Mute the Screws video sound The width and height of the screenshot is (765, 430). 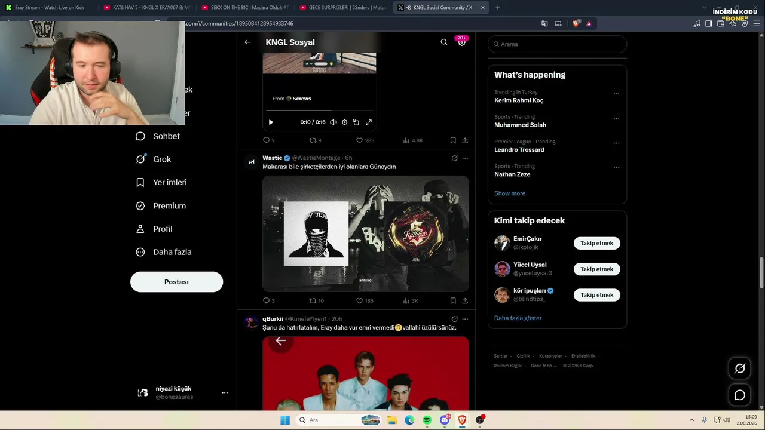[x=333, y=122]
